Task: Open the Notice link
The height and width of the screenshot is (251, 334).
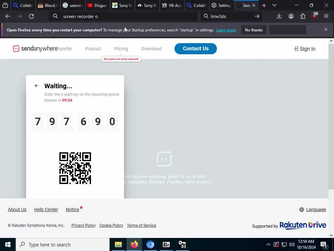Action: point(72,209)
